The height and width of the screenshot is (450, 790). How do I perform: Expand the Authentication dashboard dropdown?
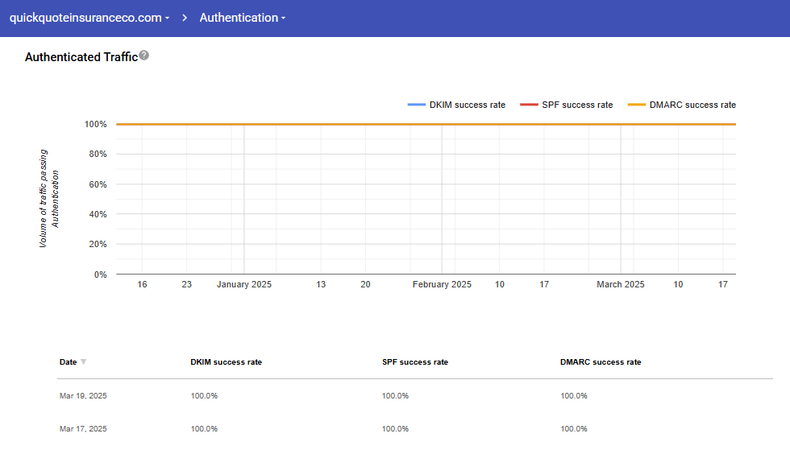coord(242,18)
